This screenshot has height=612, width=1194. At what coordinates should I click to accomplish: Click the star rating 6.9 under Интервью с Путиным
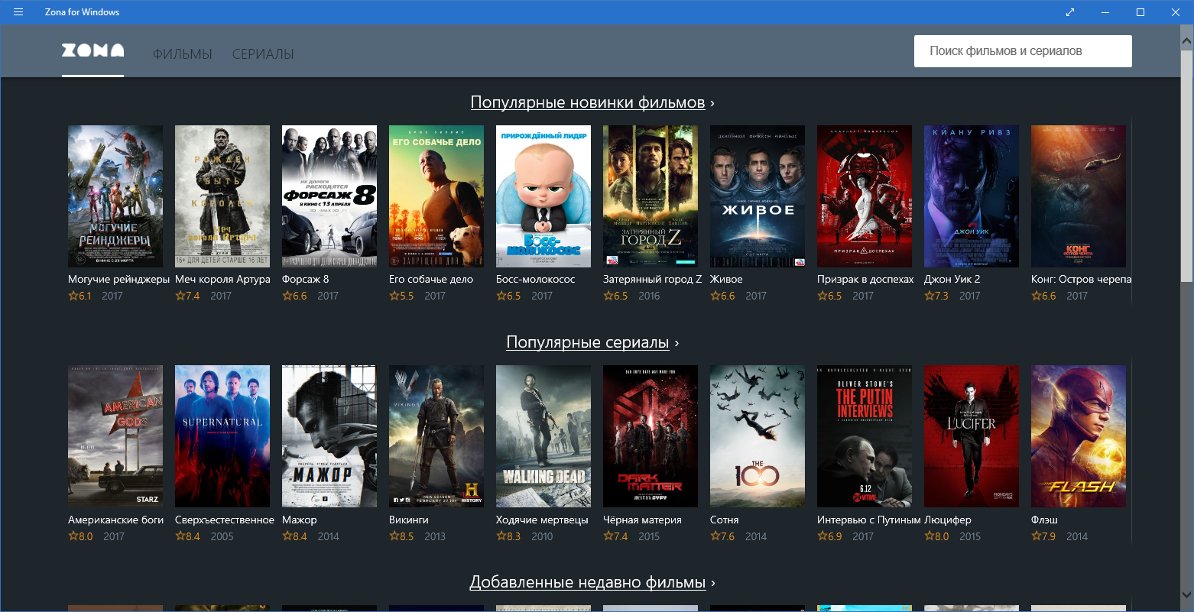click(829, 537)
